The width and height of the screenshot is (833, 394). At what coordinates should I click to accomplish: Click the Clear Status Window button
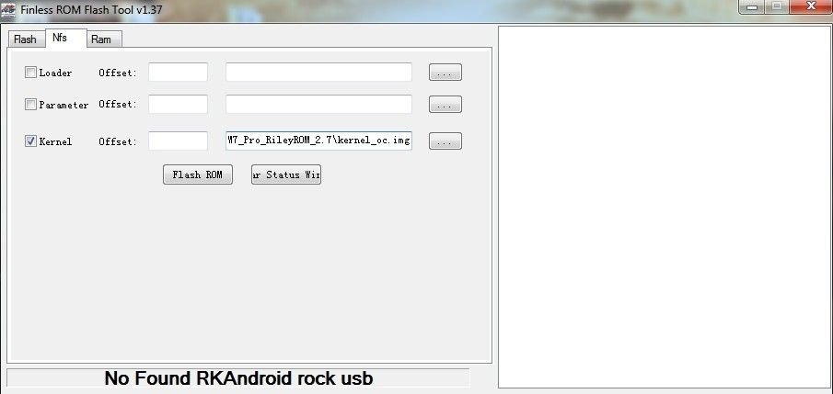click(286, 174)
